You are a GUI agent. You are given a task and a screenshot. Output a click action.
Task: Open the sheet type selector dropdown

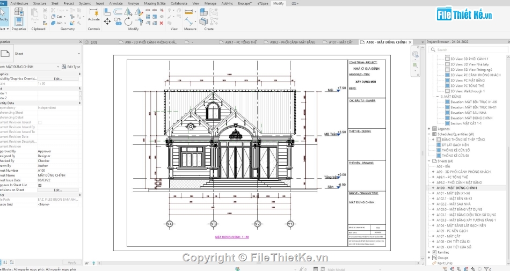coord(79,54)
